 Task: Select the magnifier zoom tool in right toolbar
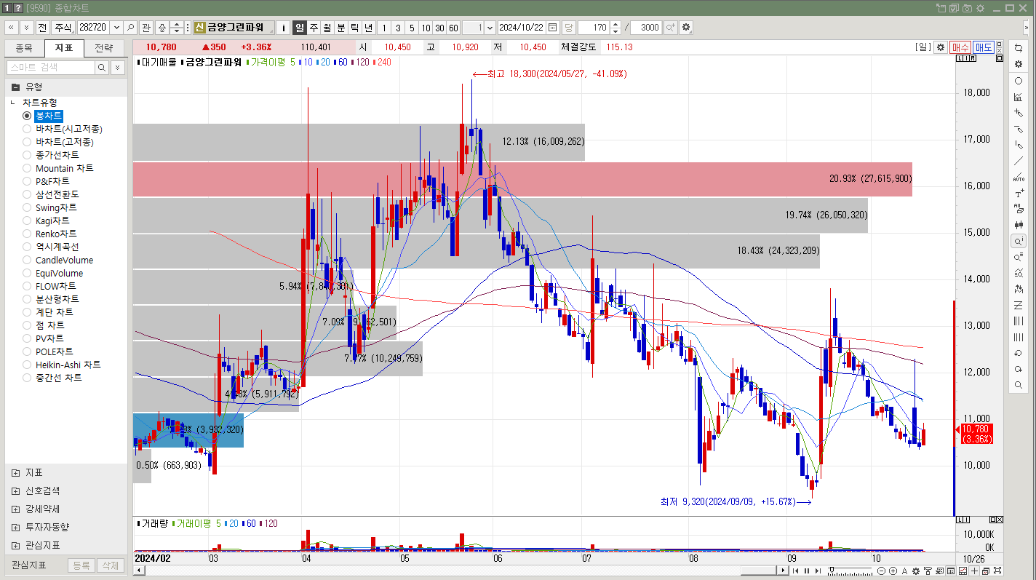tap(1019, 385)
